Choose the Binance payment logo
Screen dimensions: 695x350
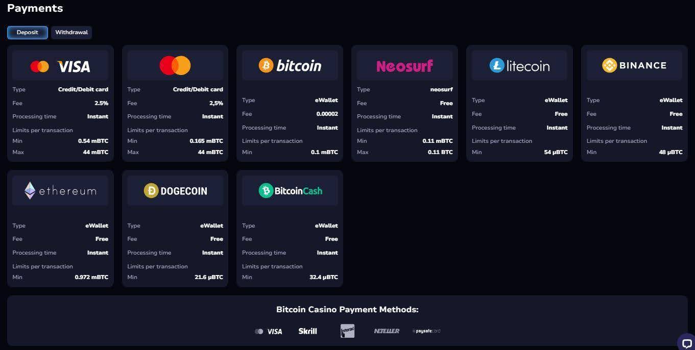(634, 65)
